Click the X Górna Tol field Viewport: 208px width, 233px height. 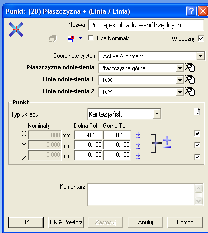pos(117,135)
